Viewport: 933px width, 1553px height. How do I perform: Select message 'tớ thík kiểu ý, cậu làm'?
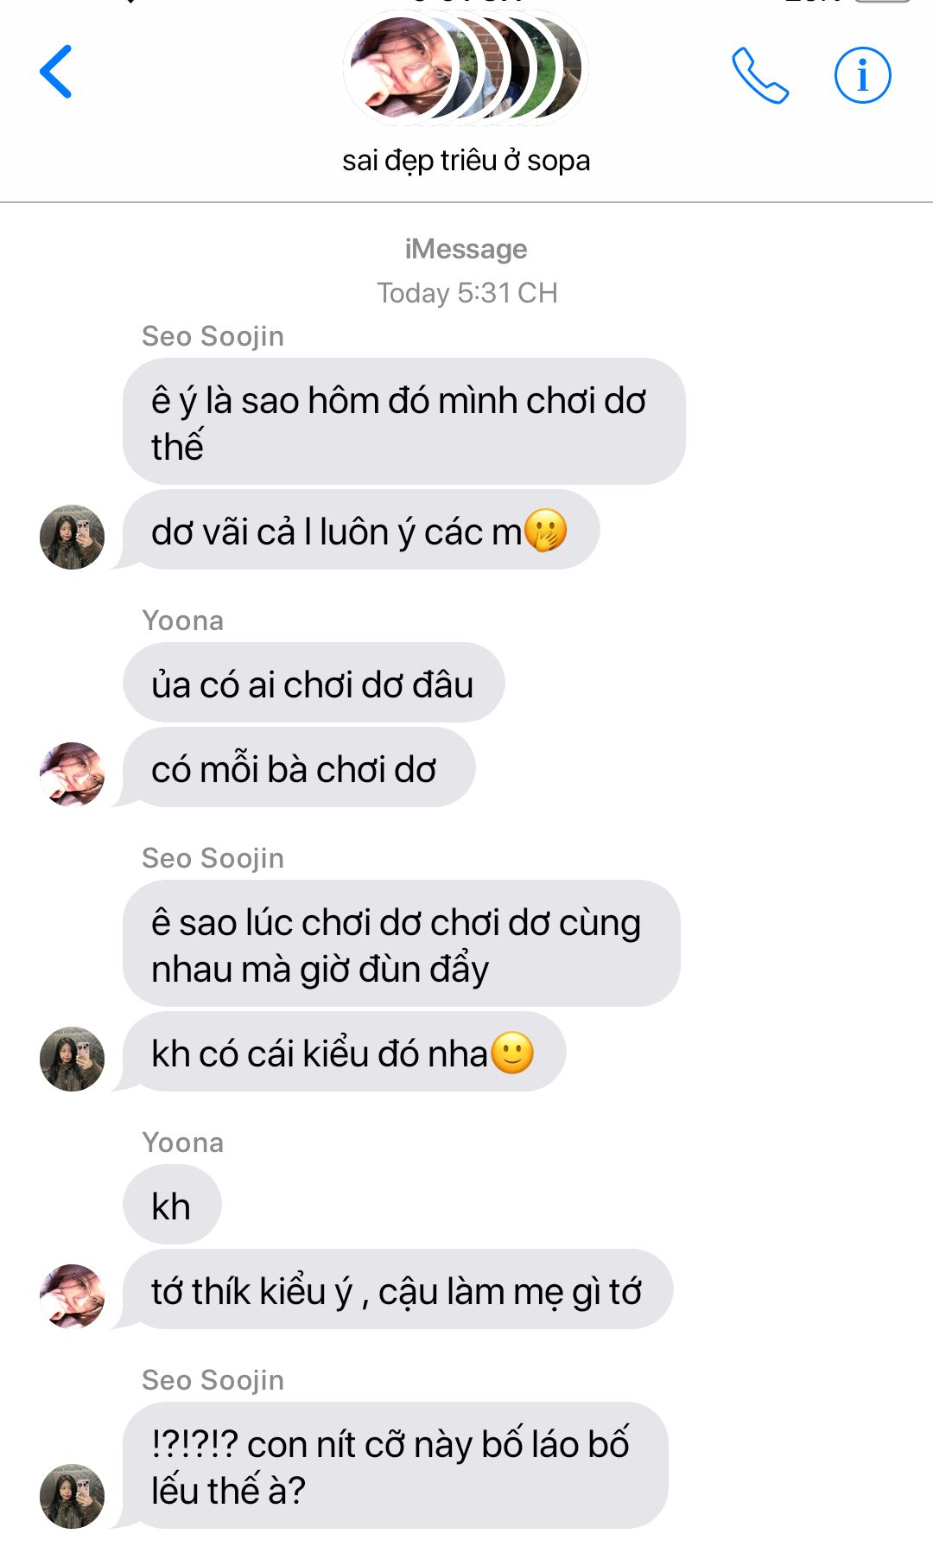tap(397, 1289)
